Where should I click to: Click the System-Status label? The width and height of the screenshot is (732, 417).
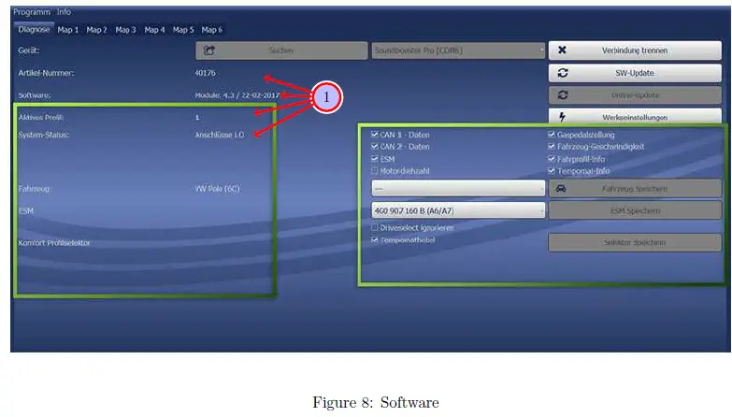[x=43, y=135]
